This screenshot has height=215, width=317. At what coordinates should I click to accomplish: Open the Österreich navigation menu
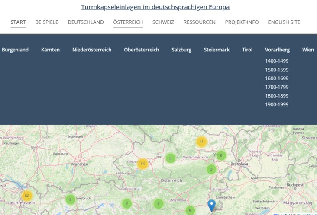(128, 22)
